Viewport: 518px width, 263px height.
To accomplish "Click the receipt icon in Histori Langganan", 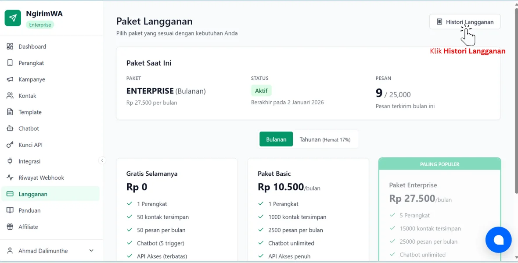I will [x=439, y=22].
